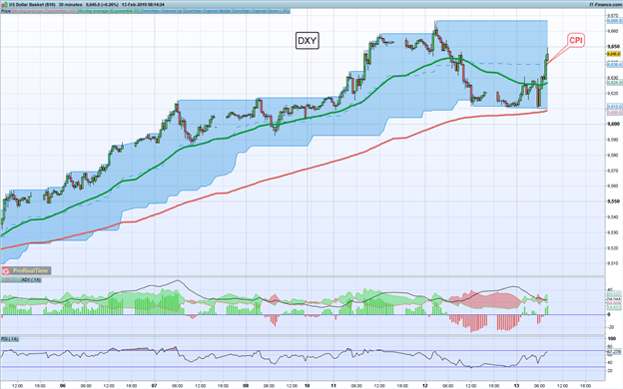Open the IT-Finance.com link
Screen dimensions: 623x389
[x=605, y=4]
